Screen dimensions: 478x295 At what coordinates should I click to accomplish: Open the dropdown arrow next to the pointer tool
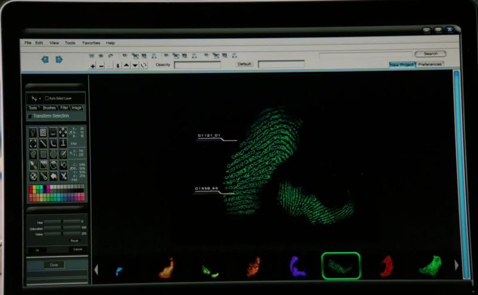(40, 98)
